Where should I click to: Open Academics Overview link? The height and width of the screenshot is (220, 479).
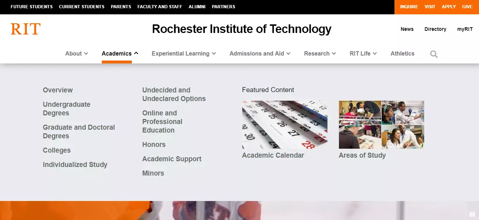coord(58,90)
